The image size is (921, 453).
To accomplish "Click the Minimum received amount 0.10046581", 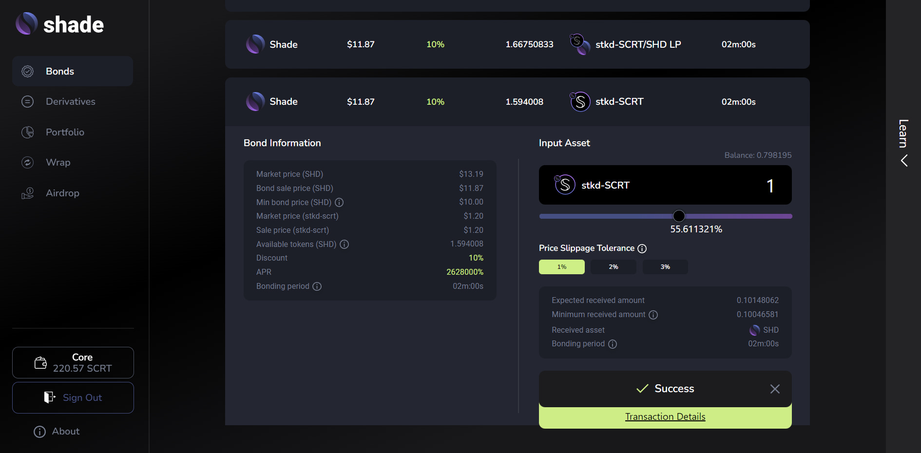I will pos(758,315).
